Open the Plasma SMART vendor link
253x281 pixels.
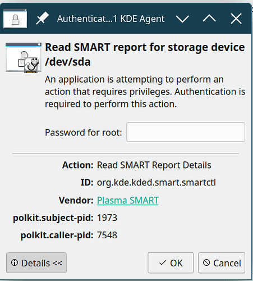[128, 200]
